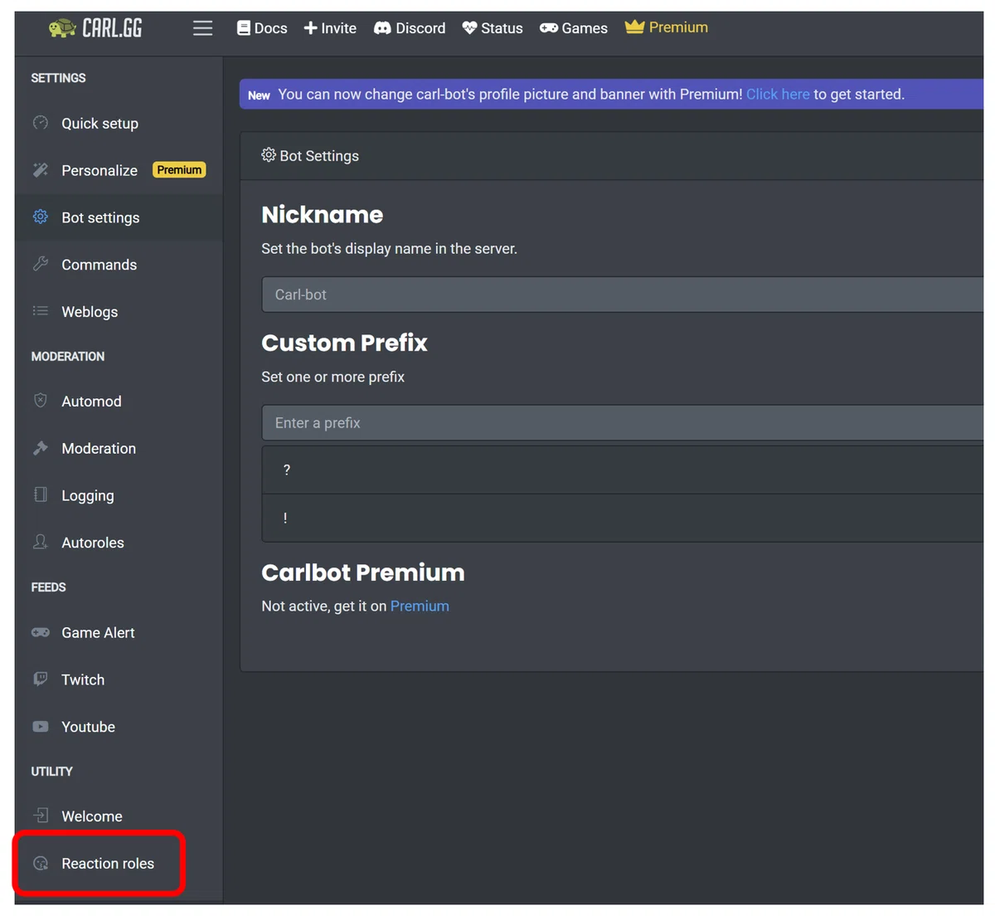Open the Commands page
This screenshot has height=916, width=995.
tap(99, 265)
